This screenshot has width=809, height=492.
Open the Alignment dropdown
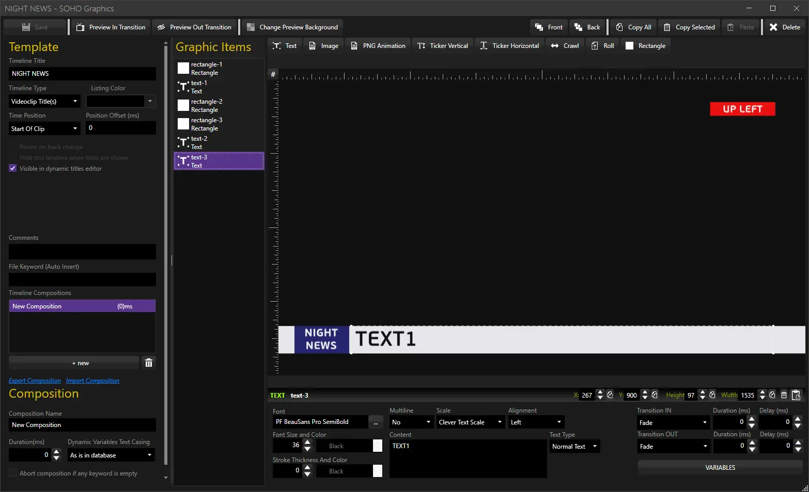(536, 422)
